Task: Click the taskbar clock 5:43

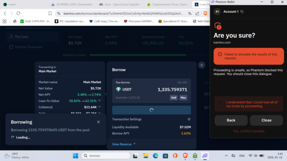Action: coord(275,155)
